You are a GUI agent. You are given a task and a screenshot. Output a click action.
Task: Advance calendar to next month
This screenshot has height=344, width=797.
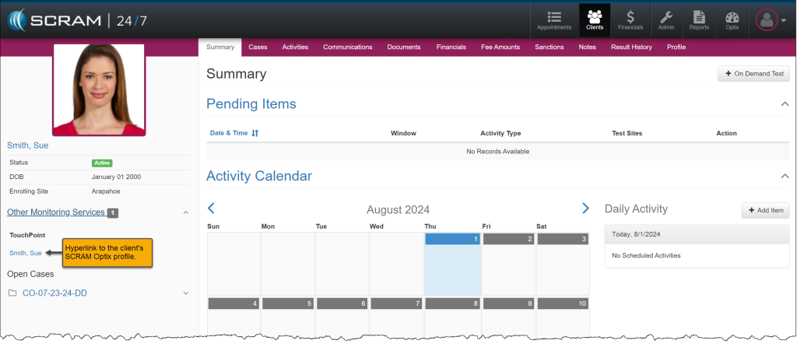[585, 209]
